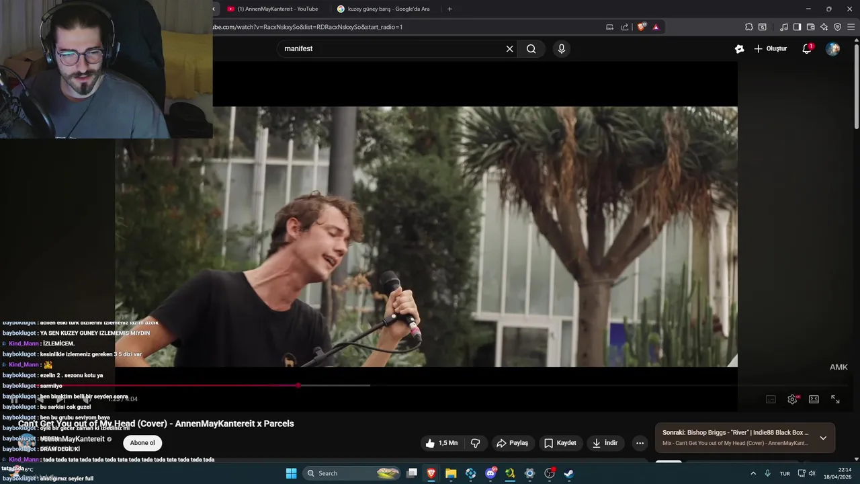This screenshot has height=484, width=860.
Task: Toggle theater mode on the player
Action: point(814,399)
